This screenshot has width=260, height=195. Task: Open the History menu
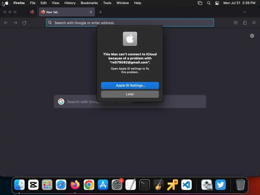70,3
